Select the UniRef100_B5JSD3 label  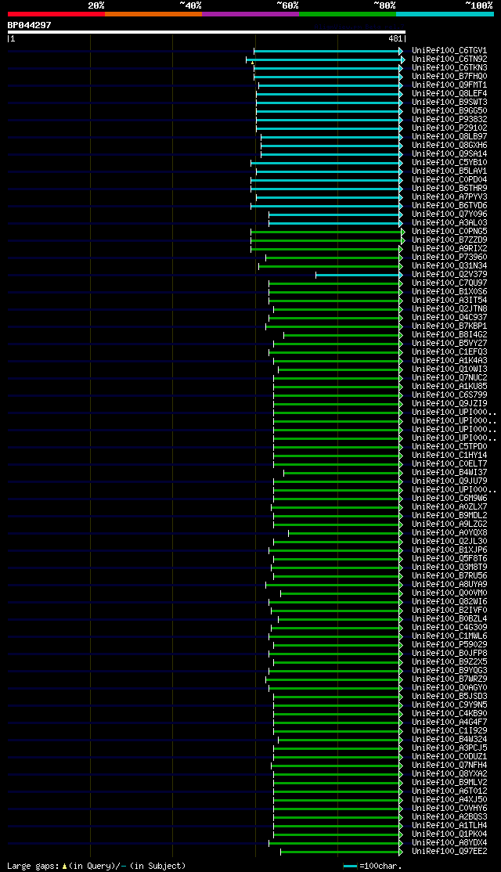point(449,697)
